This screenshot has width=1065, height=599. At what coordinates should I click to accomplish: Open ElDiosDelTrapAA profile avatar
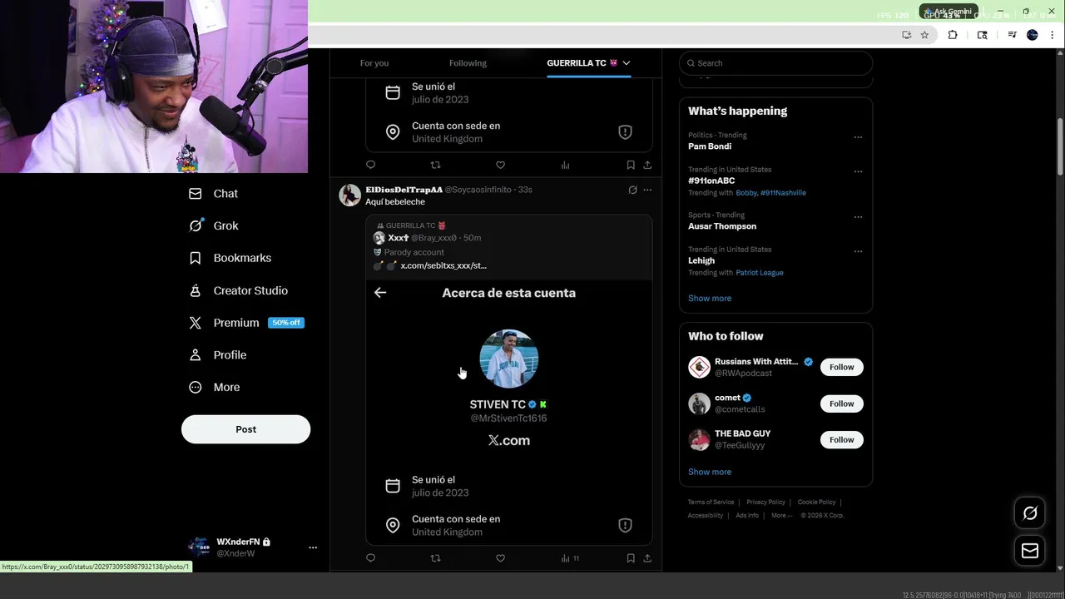(350, 195)
